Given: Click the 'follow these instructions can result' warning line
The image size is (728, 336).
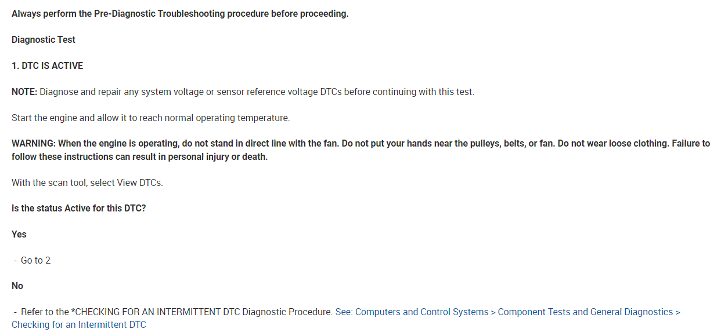Looking at the screenshot, I should 139,157.
